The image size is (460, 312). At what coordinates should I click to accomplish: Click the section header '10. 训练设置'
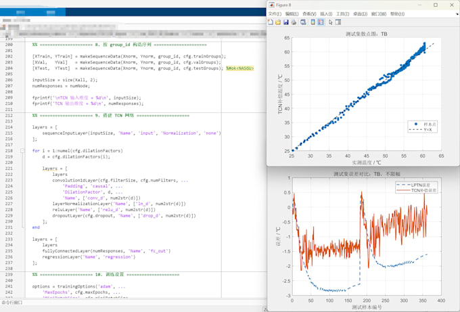(110, 274)
